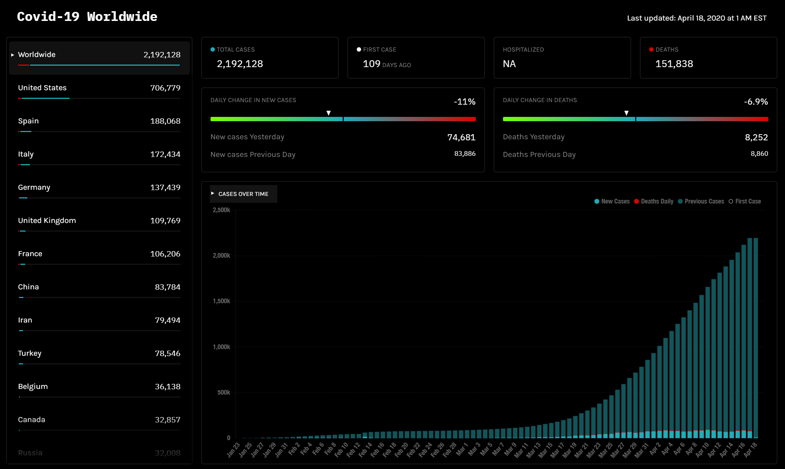Click the Deaths 151,838 card
This screenshot has height=469, width=785.
coord(708,58)
